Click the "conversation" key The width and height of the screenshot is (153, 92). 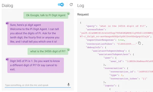[x=113, y=68]
